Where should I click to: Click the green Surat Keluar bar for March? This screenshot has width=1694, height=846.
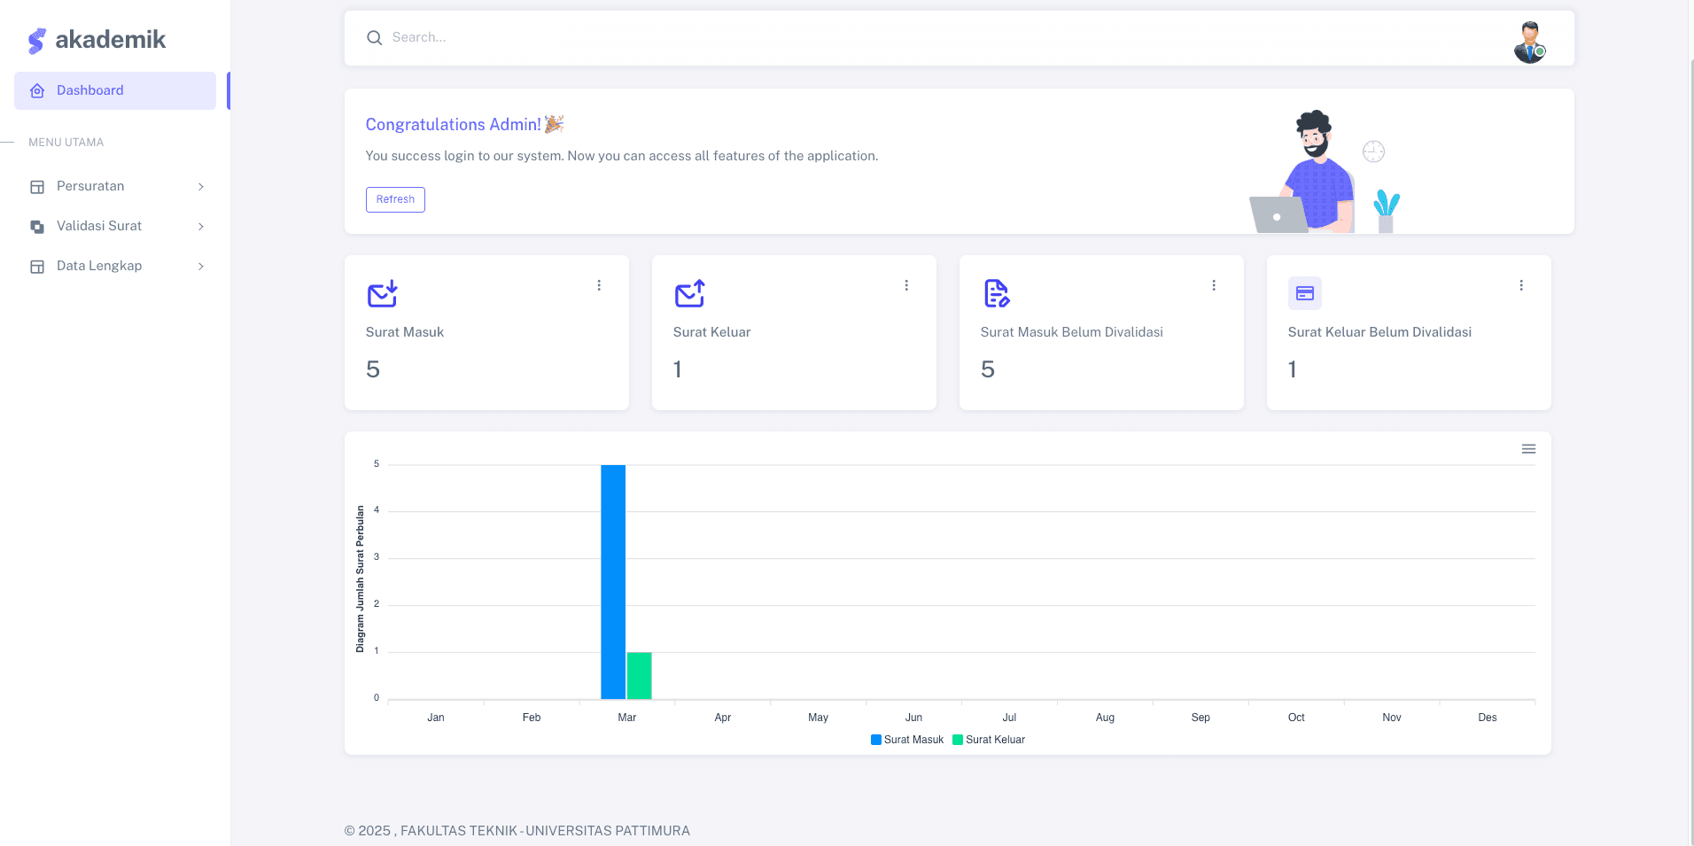point(639,676)
